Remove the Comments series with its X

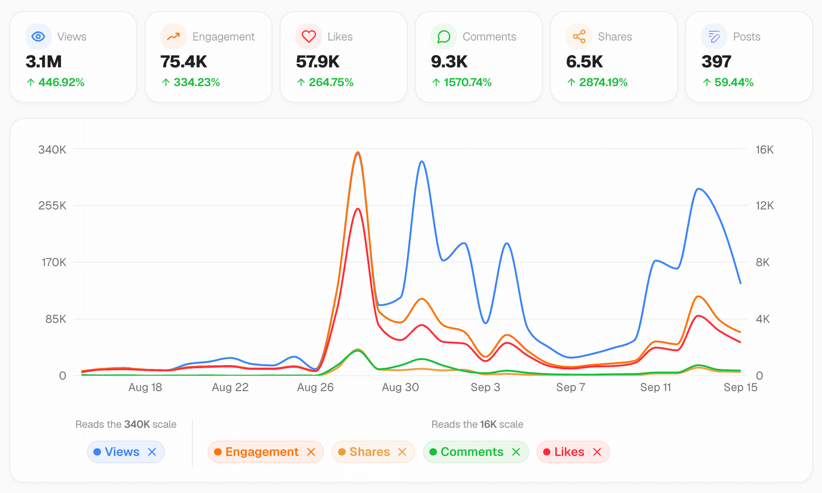pos(516,452)
